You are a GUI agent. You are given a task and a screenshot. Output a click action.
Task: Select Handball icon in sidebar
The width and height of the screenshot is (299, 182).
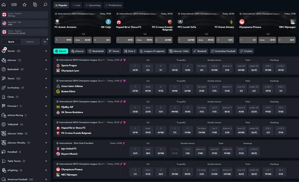tap(4, 152)
